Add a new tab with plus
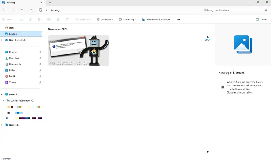This screenshot has height=161, width=271. [50, 2]
